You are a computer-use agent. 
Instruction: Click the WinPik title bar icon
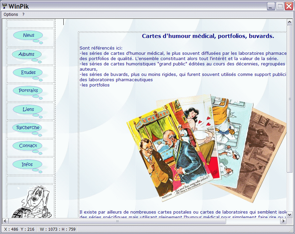pos(5,6)
